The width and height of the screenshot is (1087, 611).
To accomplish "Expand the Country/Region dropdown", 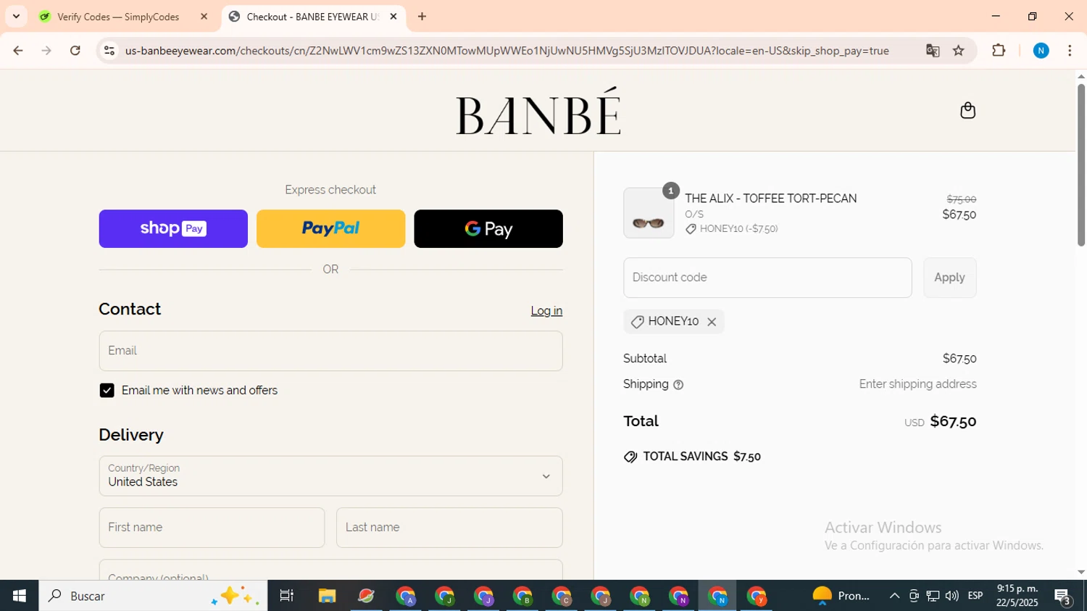I will click(330, 476).
